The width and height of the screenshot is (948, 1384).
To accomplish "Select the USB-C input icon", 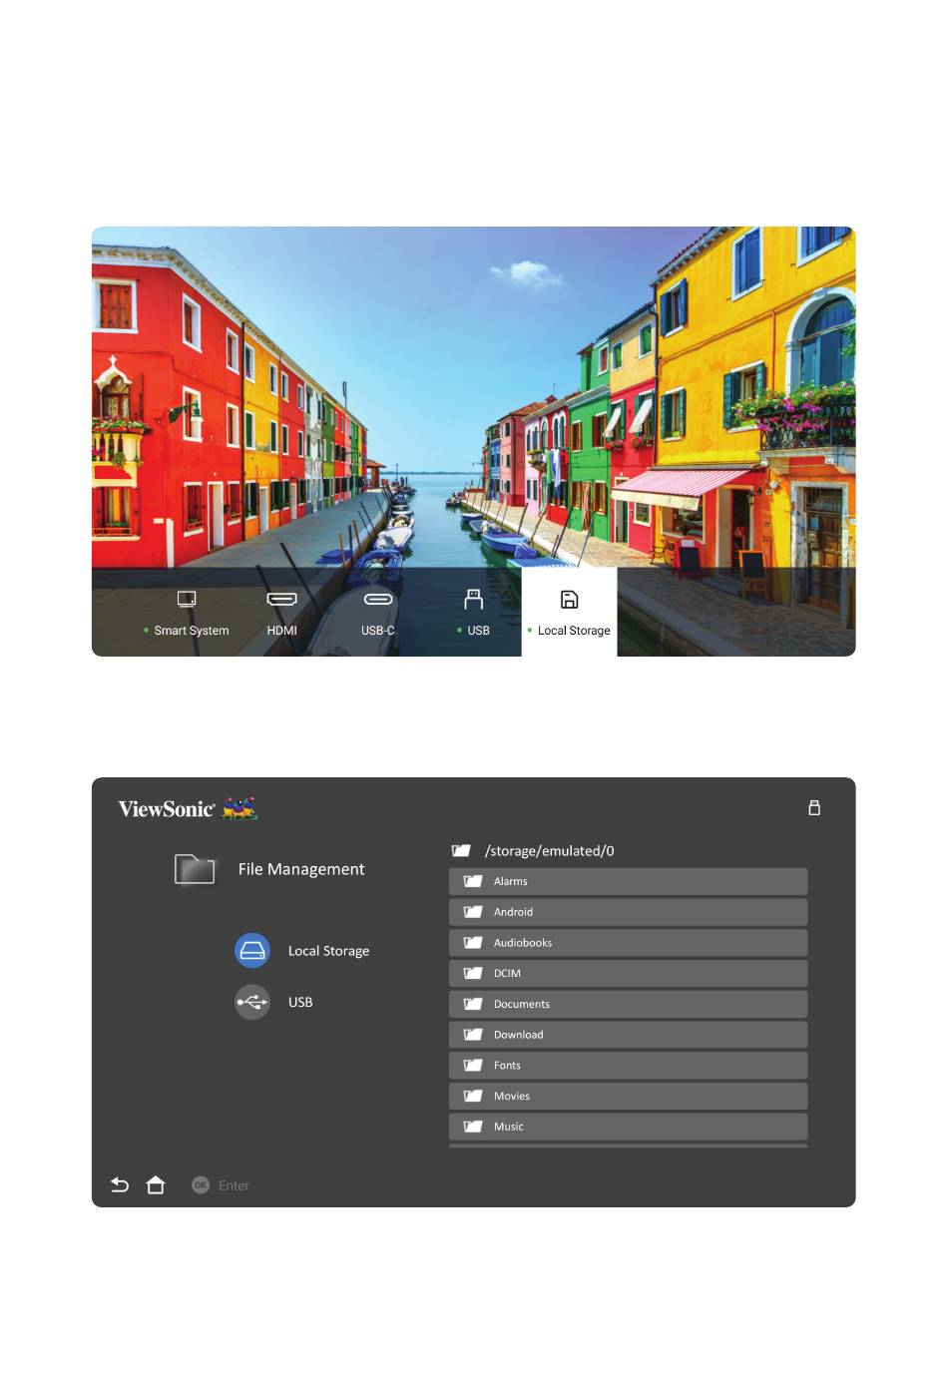I will tap(378, 599).
